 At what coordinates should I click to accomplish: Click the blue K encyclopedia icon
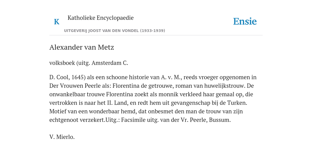click(x=57, y=22)
